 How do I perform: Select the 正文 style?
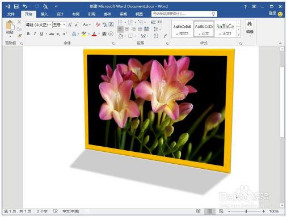[204, 29]
